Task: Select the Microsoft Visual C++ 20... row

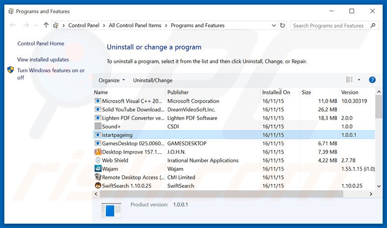Action: point(234,101)
